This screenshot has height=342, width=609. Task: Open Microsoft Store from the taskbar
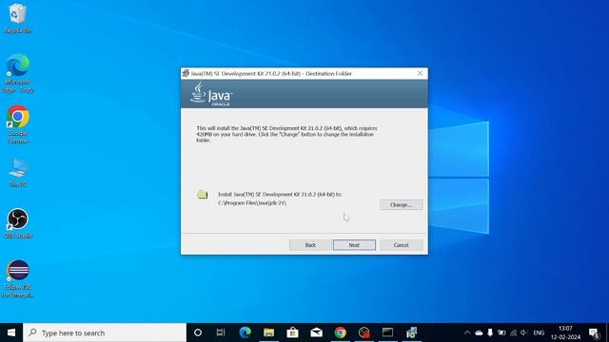point(292,332)
